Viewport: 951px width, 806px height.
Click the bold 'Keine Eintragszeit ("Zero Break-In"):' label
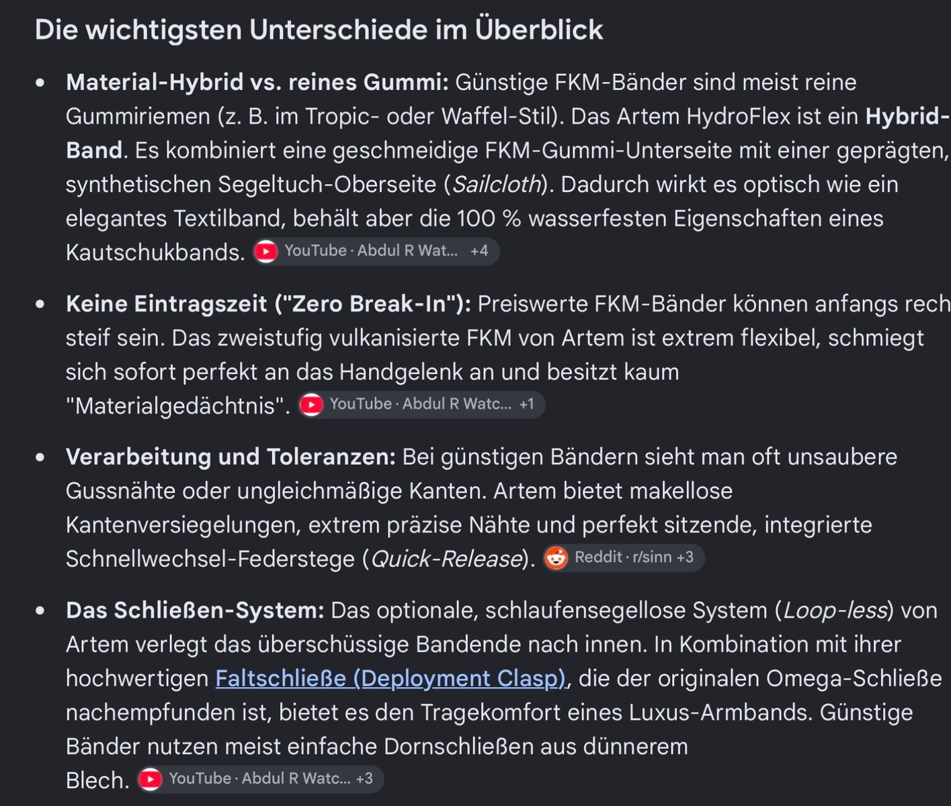(268, 304)
